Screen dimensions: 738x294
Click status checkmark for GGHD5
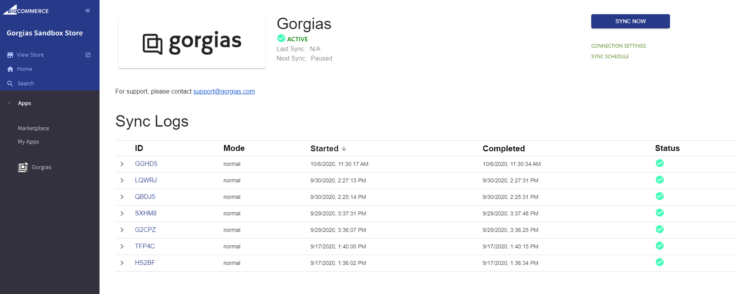[660, 163]
